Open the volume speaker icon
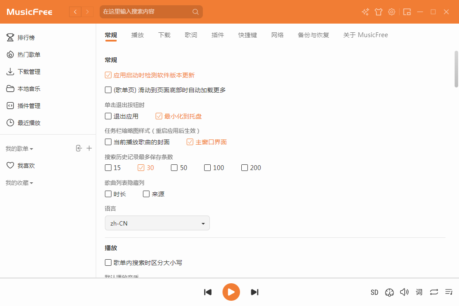This screenshot has width=459, height=306. pos(404,292)
